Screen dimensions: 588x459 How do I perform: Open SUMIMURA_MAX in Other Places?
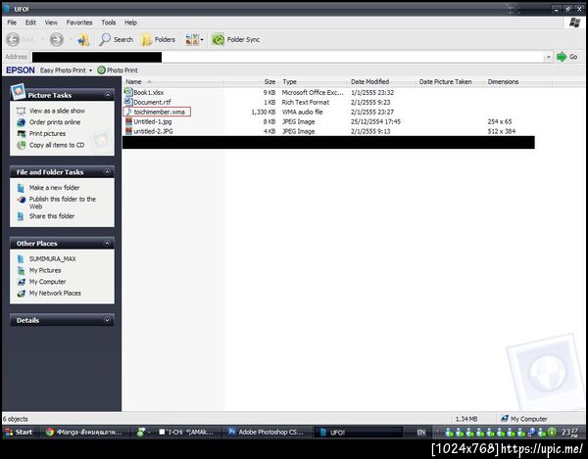pyautogui.click(x=53, y=258)
